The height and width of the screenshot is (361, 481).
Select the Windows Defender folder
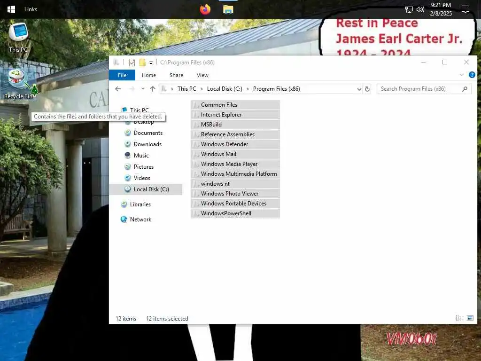pyautogui.click(x=235, y=144)
